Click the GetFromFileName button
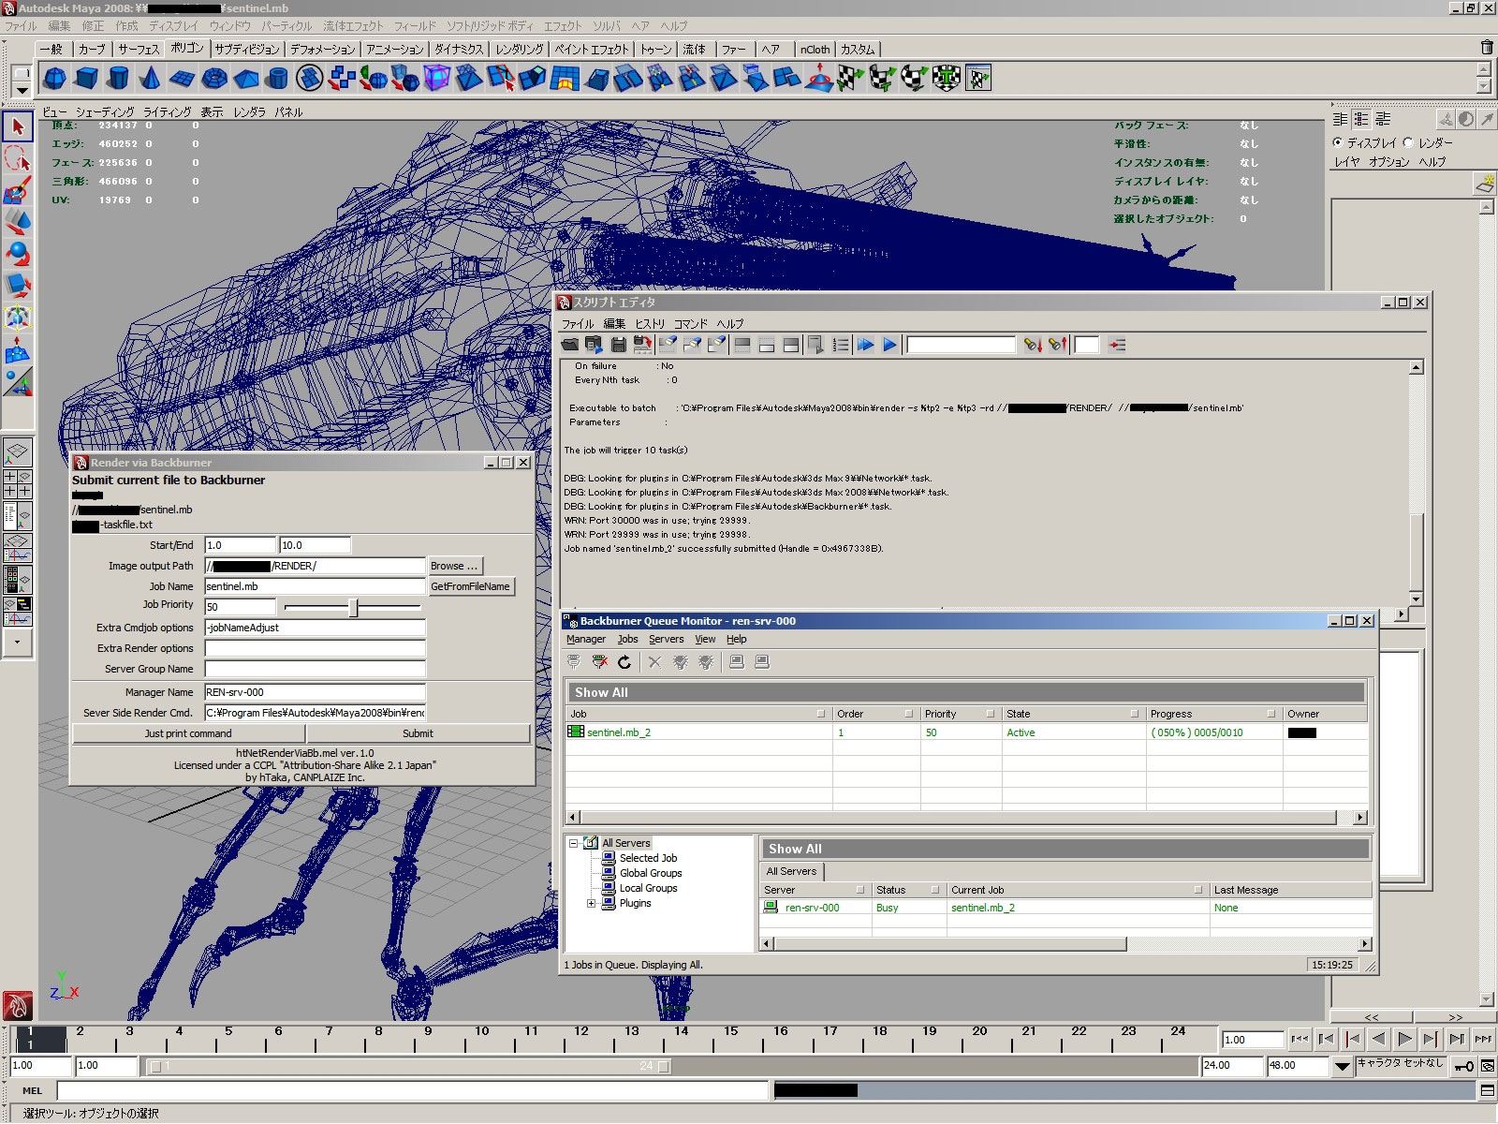Image resolution: width=1498 pixels, height=1124 pixels. click(471, 586)
